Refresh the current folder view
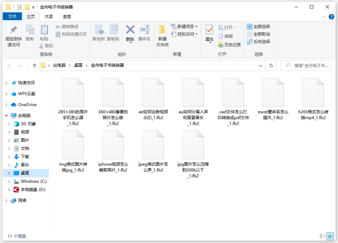 point(271,65)
